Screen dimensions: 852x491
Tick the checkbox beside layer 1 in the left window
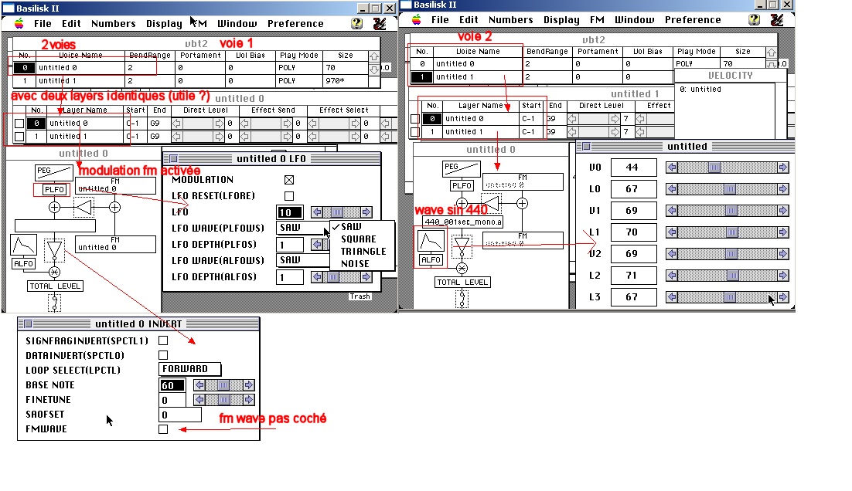pyautogui.click(x=19, y=137)
